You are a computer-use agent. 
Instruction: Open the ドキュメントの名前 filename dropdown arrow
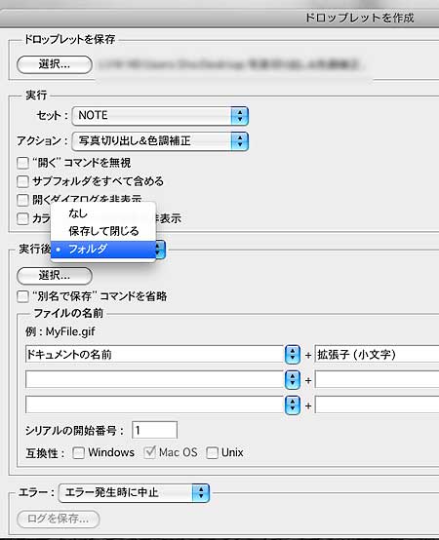tap(293, 355)
